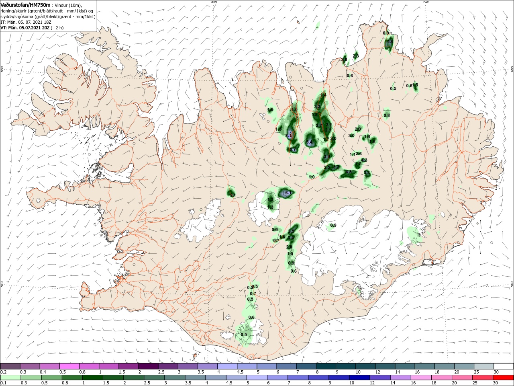Click the VT: Mán. 05.07.2021 20Z (+2 h) line
The image size is (514, 386).
(x=32, y=28)
